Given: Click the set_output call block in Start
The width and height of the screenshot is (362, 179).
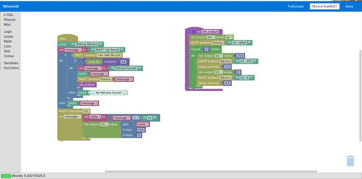Looking at the screenshot, I should click(87, 85).
